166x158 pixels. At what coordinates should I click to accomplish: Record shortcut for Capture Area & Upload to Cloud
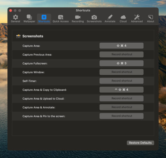(x=121, y=98)
